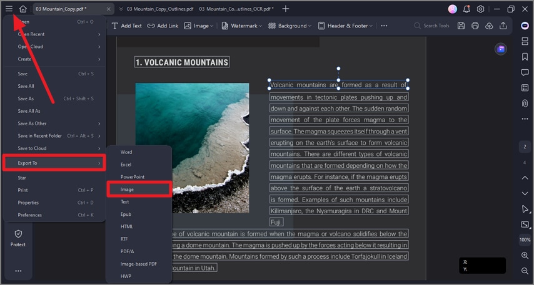534x285 pixels.
Task: Click the Search Tools field
Action: click(432, 26)
